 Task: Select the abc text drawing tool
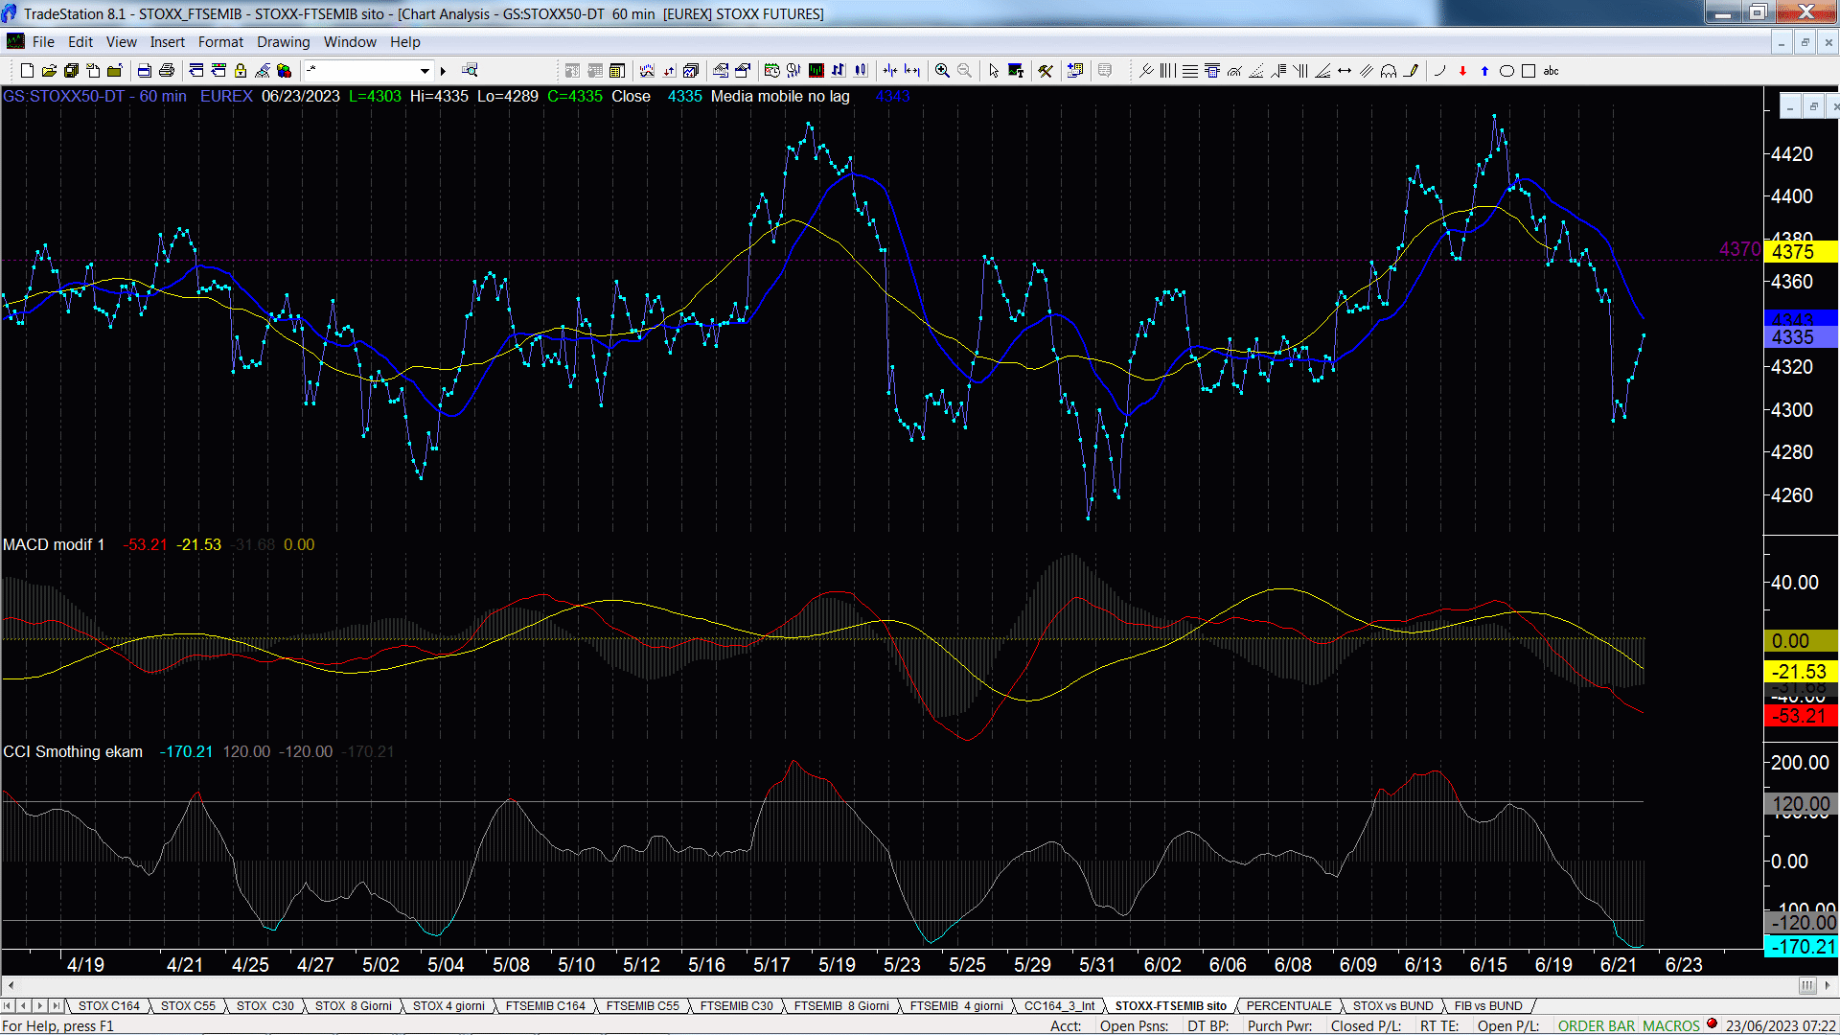[1551, 71]
